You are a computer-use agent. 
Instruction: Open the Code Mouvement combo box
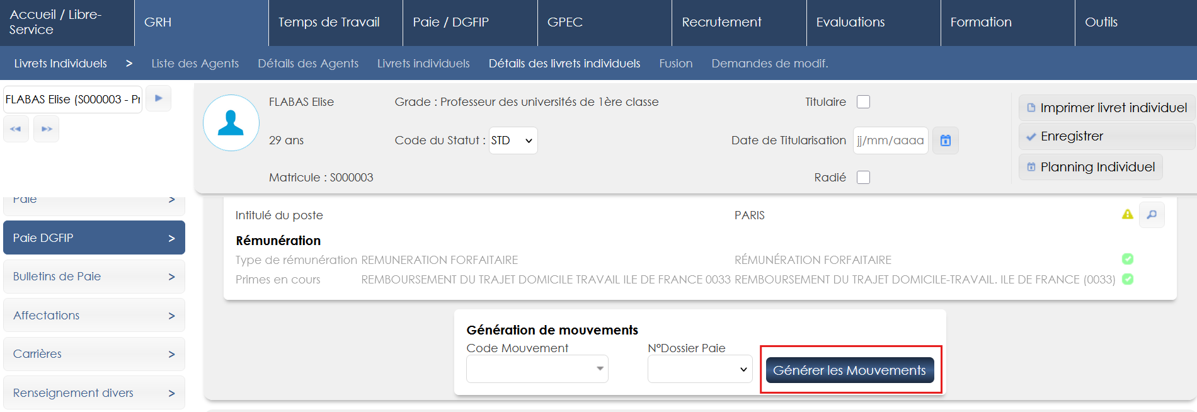537,369
